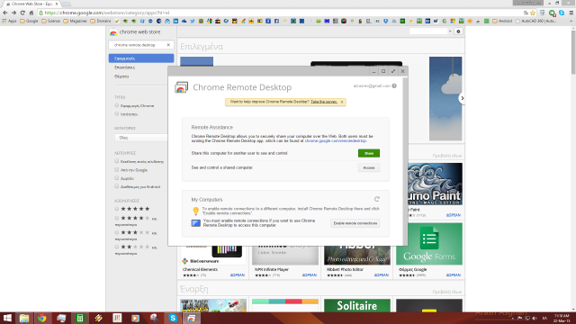
Task: Open first 'Προβολή όλων' link beside Sumo Paint
Action: pos(447,156)
